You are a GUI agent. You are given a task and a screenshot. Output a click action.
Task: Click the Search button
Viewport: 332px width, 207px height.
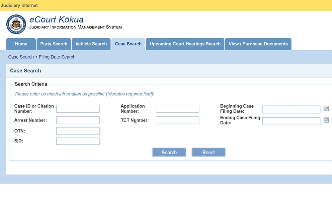[x=169, y=152]
